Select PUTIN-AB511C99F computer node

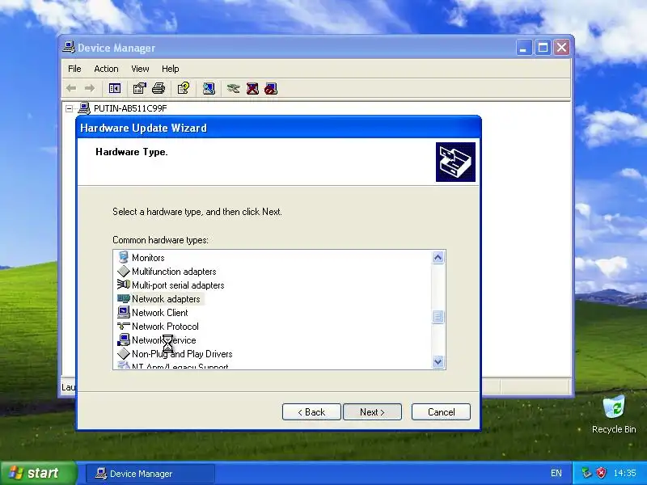(x=130, y=108)
